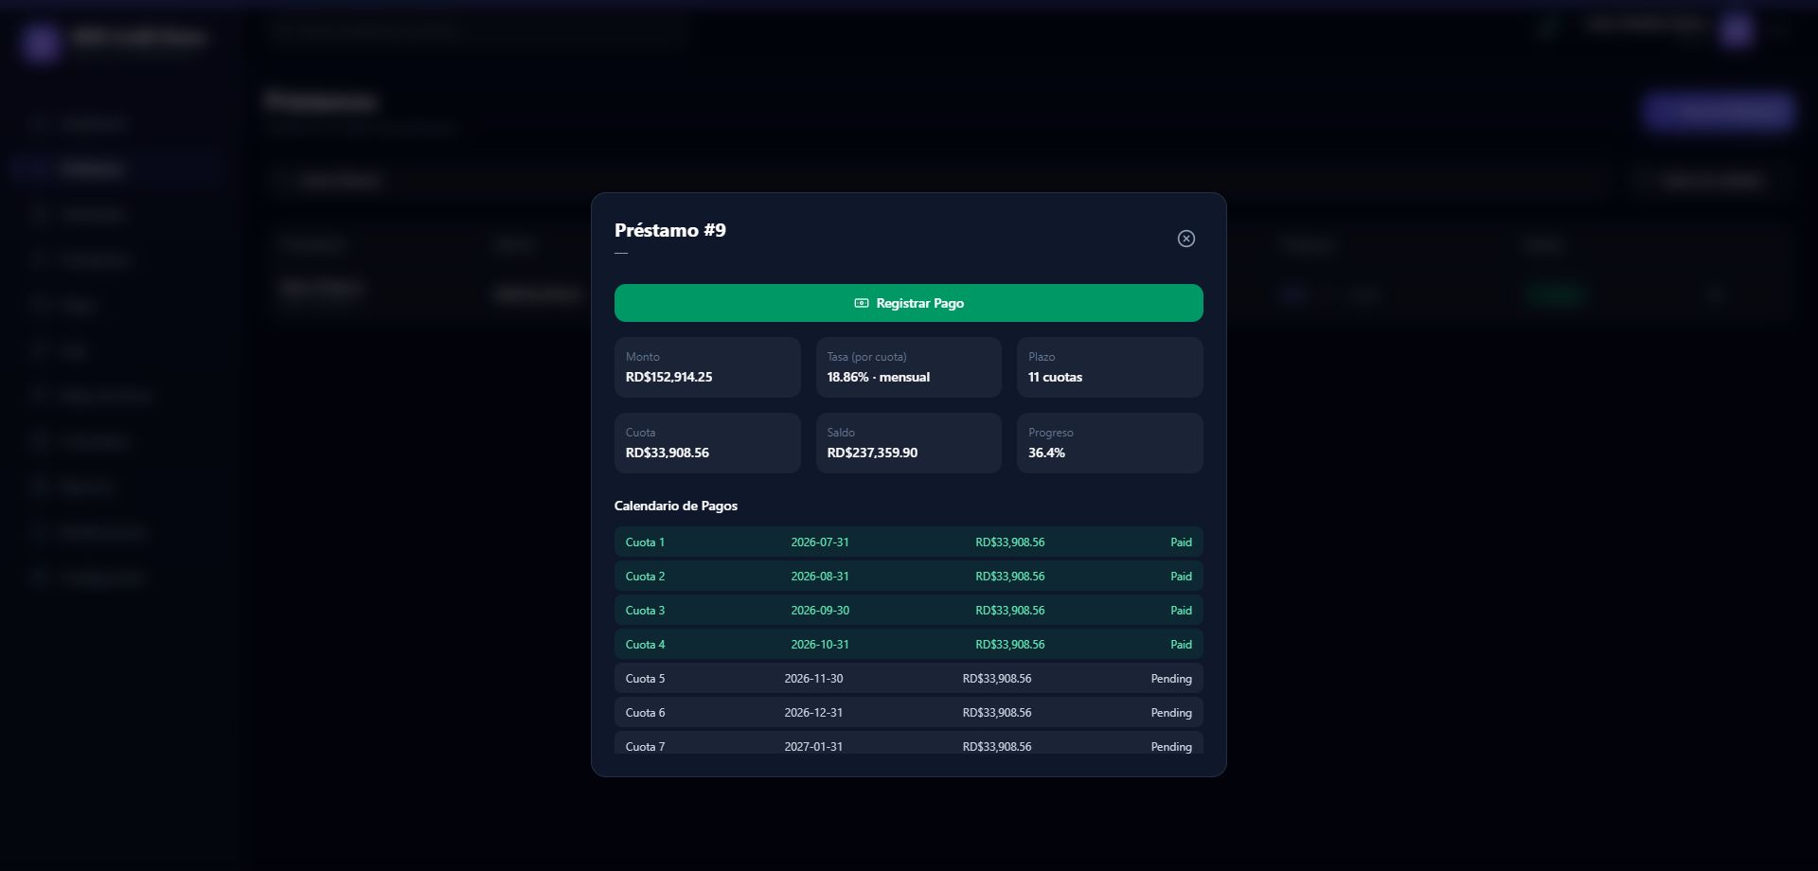Select the Cuota 7 row label
The height and width of the screenshot is (871, 1818).
[x=645, y=747]
